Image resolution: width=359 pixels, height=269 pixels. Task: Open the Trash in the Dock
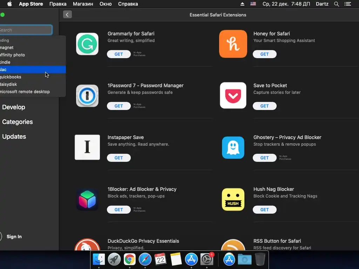coord(260,259)
